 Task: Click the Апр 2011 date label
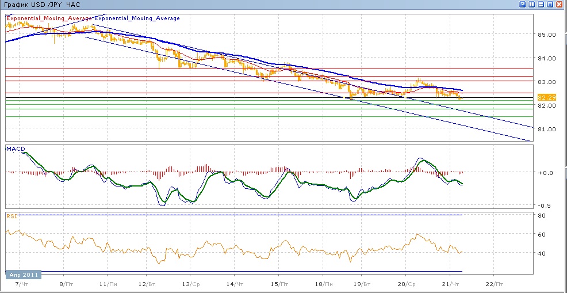[24, 275]
